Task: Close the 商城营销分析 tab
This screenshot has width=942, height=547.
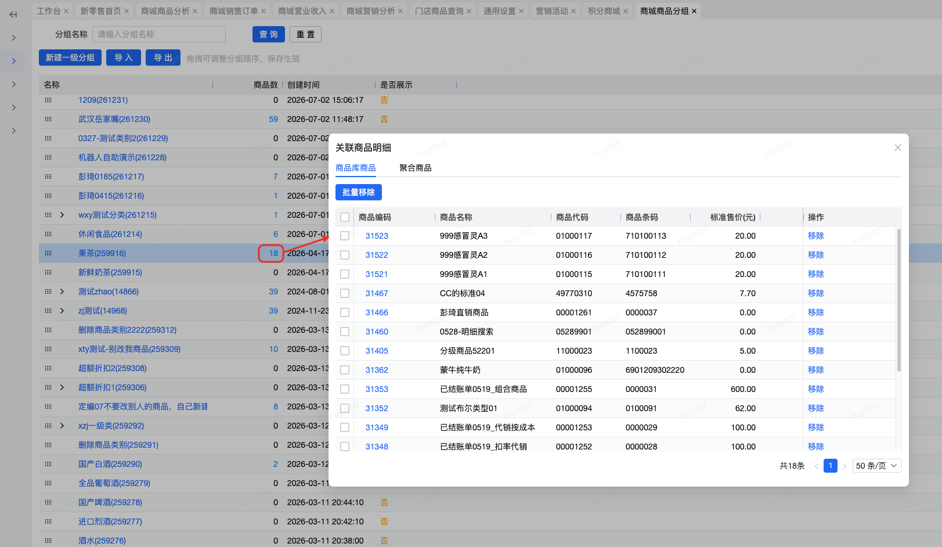Action: point(400,11)
